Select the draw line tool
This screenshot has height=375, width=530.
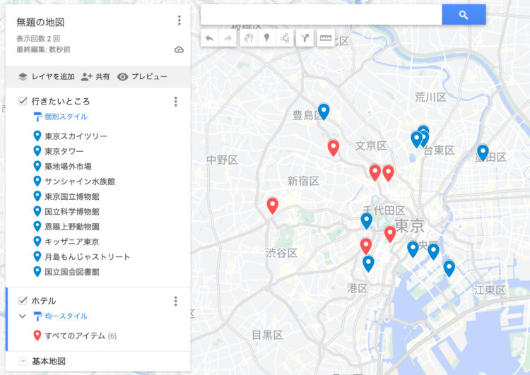(x=285, y=38)
